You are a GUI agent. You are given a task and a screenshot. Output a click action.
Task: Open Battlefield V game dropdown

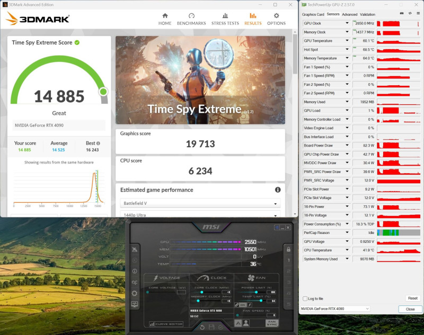click(200, 203)
